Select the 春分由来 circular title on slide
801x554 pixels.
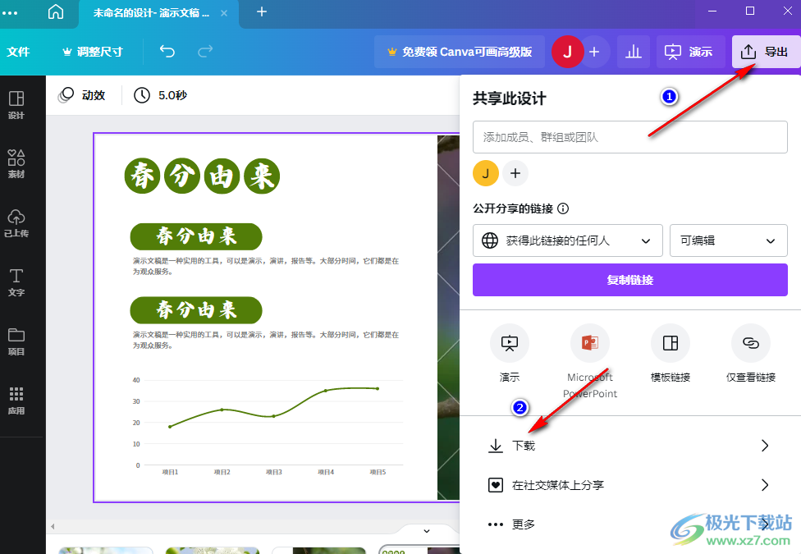coord(202,176)
